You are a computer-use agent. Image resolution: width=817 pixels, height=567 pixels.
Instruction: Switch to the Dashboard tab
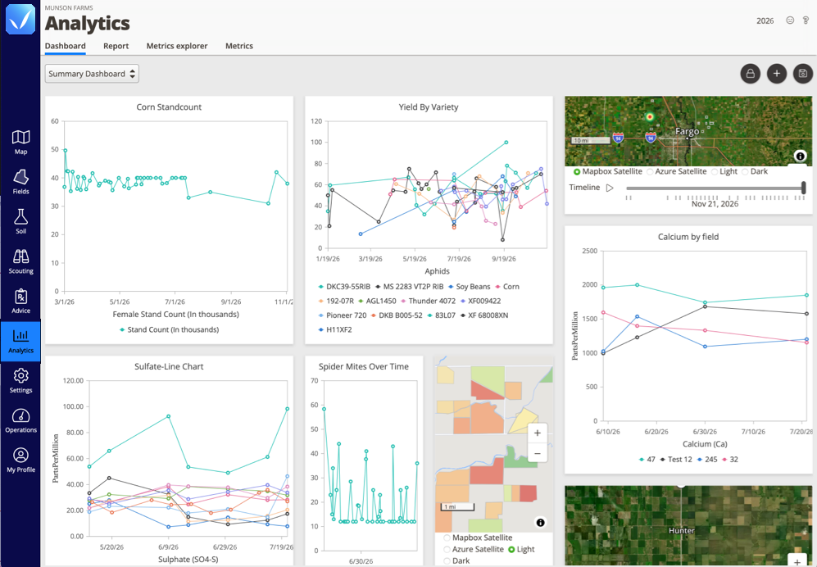[x=65, y=46]
